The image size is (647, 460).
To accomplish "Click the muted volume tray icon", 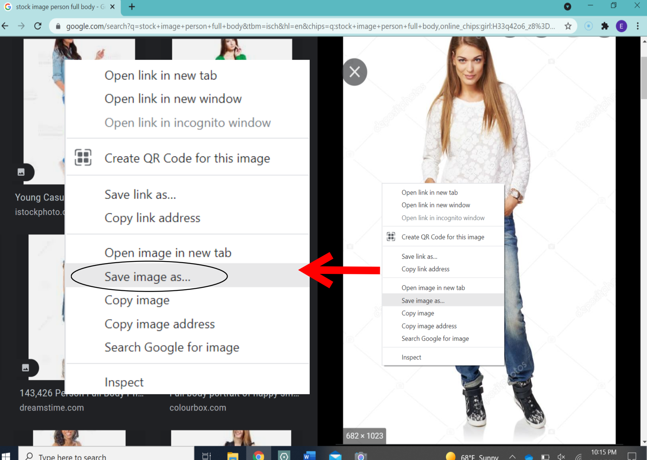I will pos(561,457).
